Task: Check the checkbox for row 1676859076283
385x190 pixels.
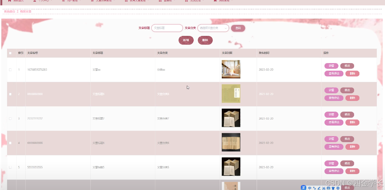Action: [x=10, y=70]
